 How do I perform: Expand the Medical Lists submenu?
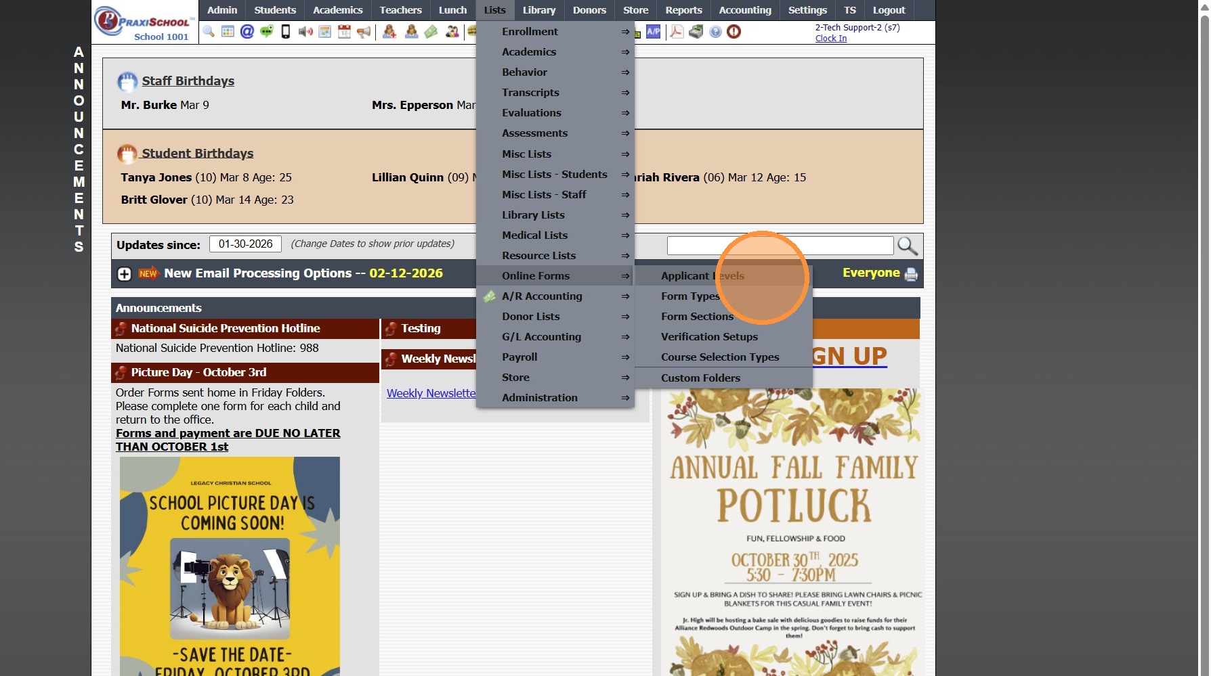555,235
